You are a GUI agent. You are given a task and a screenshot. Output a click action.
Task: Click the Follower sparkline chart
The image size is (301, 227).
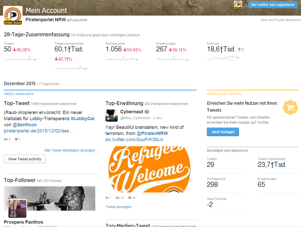223,58
